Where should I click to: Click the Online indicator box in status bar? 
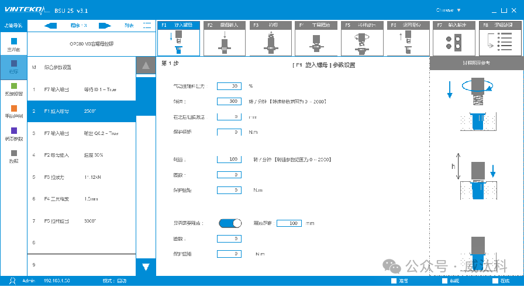(495, 281)
